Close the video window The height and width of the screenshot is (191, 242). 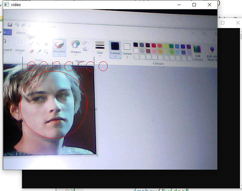pyautogui.click(x=210, y=5)
